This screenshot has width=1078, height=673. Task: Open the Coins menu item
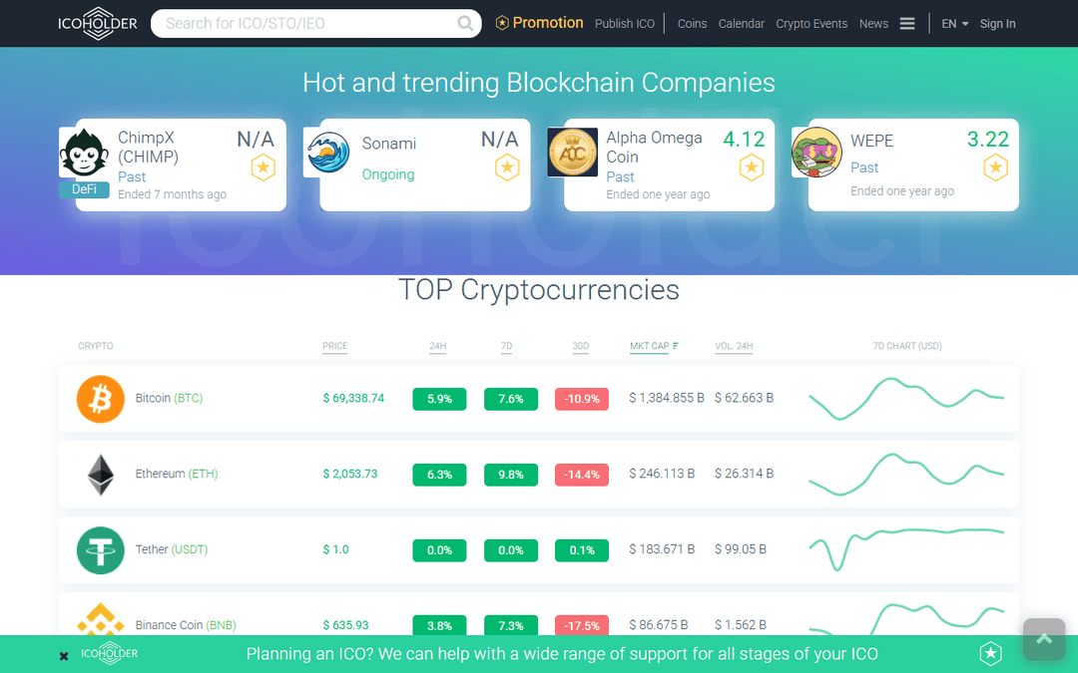[693, 23]
